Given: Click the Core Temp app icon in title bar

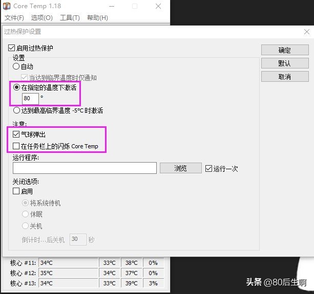Looking at the screenshot, I should pos(7,6).
